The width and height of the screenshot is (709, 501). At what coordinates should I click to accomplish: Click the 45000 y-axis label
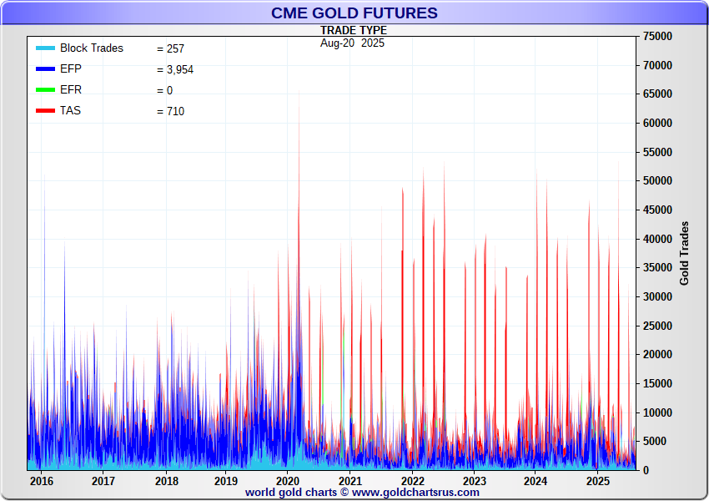point(657,210)
